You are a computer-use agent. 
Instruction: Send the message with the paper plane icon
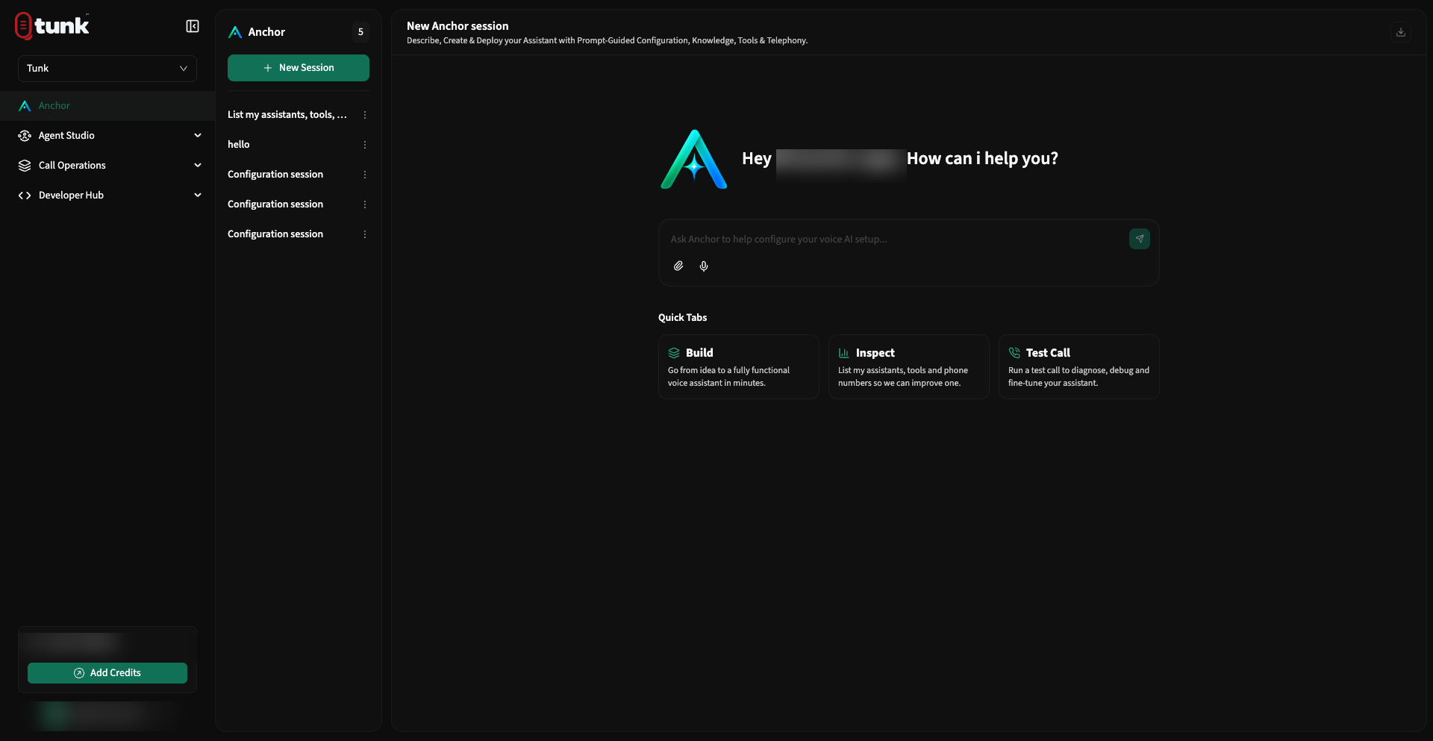tap(1140, 239)
